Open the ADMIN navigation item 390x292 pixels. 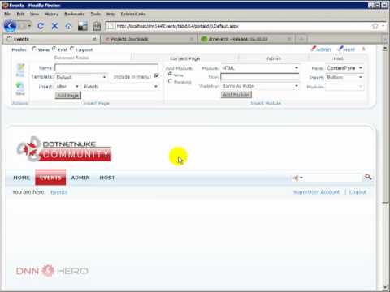80,178
